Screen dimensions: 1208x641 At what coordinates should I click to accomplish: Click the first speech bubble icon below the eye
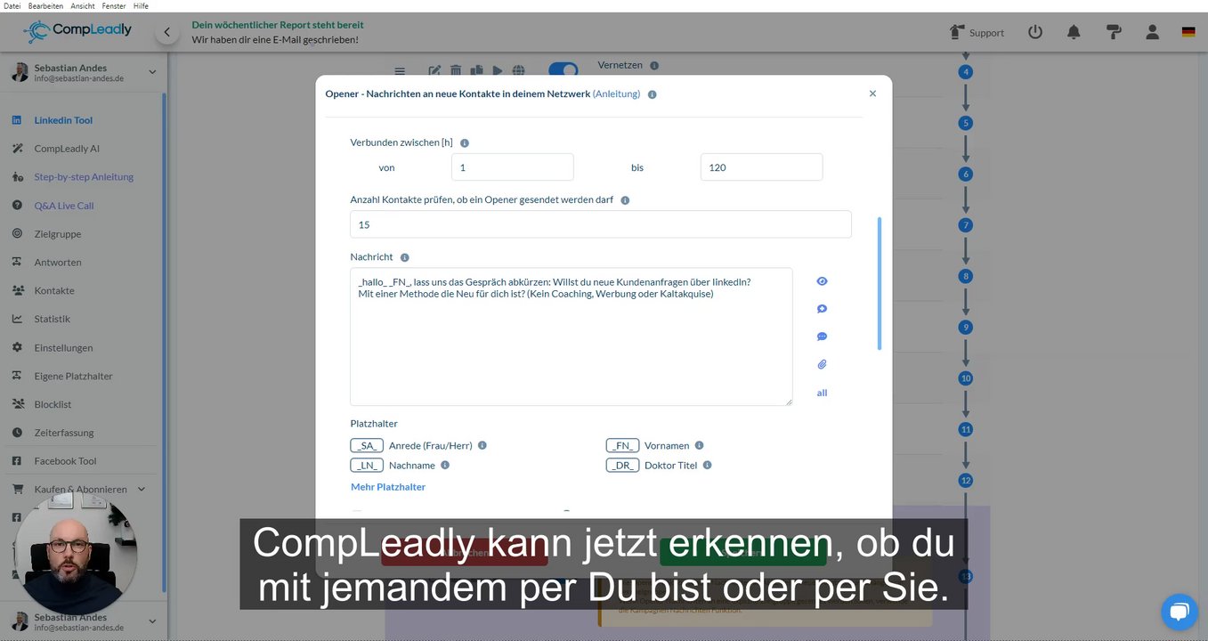[822, 309]
